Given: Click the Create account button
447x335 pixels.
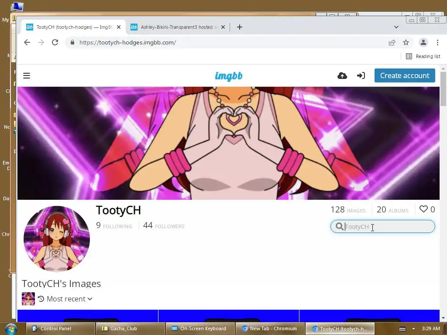Looking at the screenshot, I should click(405, 75).
